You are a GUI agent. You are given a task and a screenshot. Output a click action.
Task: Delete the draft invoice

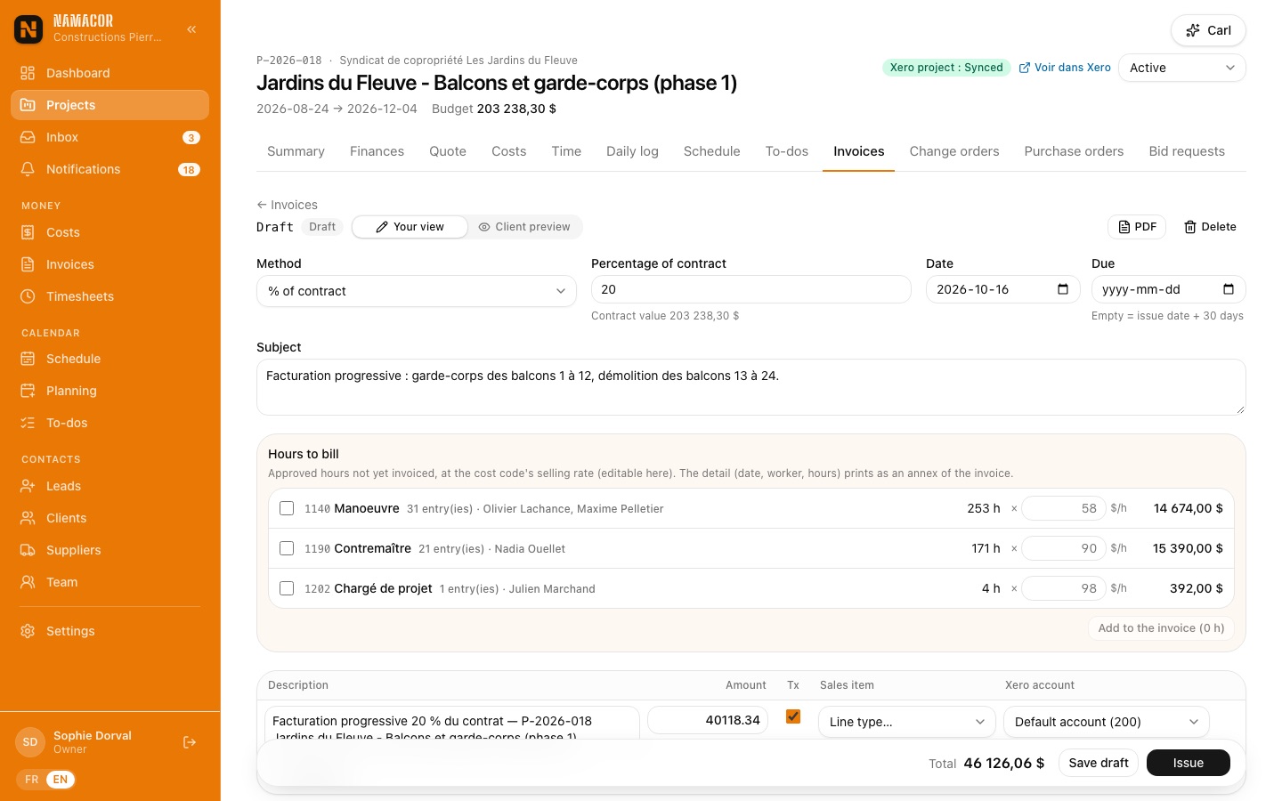pos(1210,227)
